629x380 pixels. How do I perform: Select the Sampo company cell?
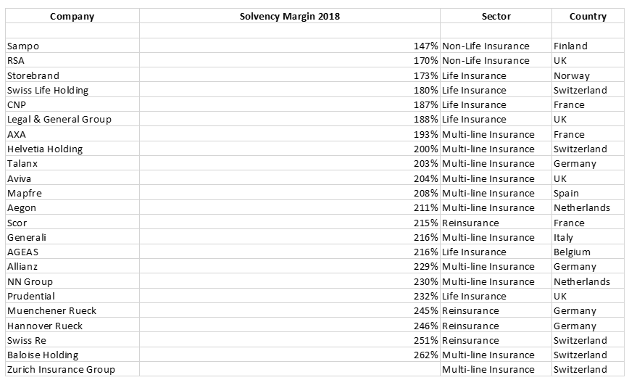[72, 46]
